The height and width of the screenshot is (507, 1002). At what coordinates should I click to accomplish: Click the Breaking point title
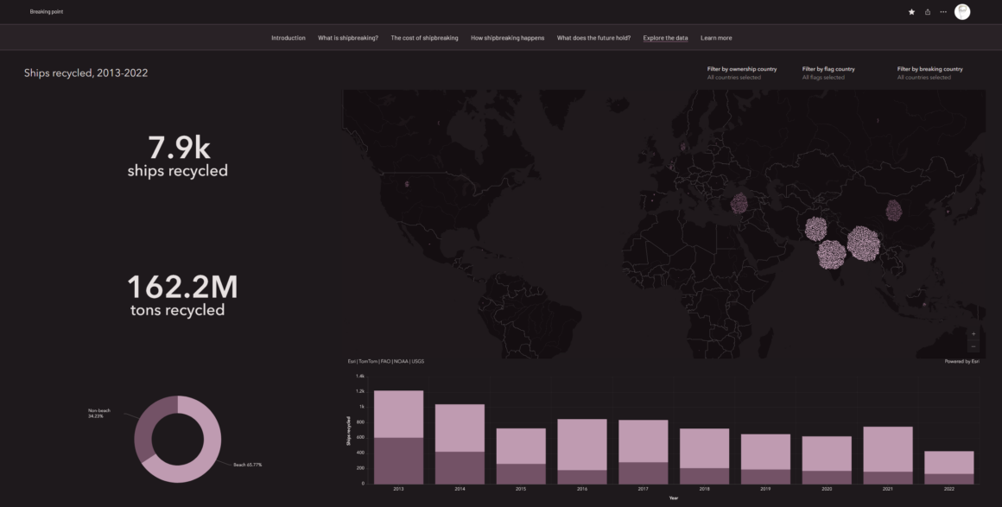(47, 11)
